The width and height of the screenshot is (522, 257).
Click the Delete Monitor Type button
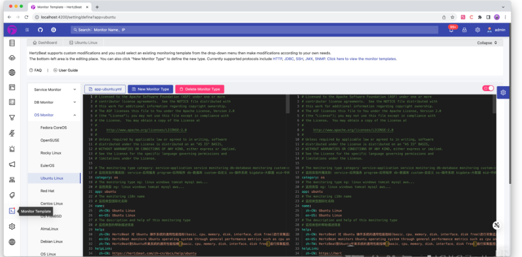pyautogui.click(x=200, y=89)
